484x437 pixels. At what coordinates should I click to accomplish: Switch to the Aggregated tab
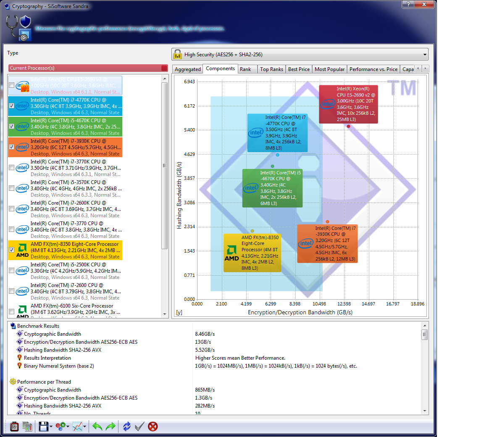click(188, 69)
